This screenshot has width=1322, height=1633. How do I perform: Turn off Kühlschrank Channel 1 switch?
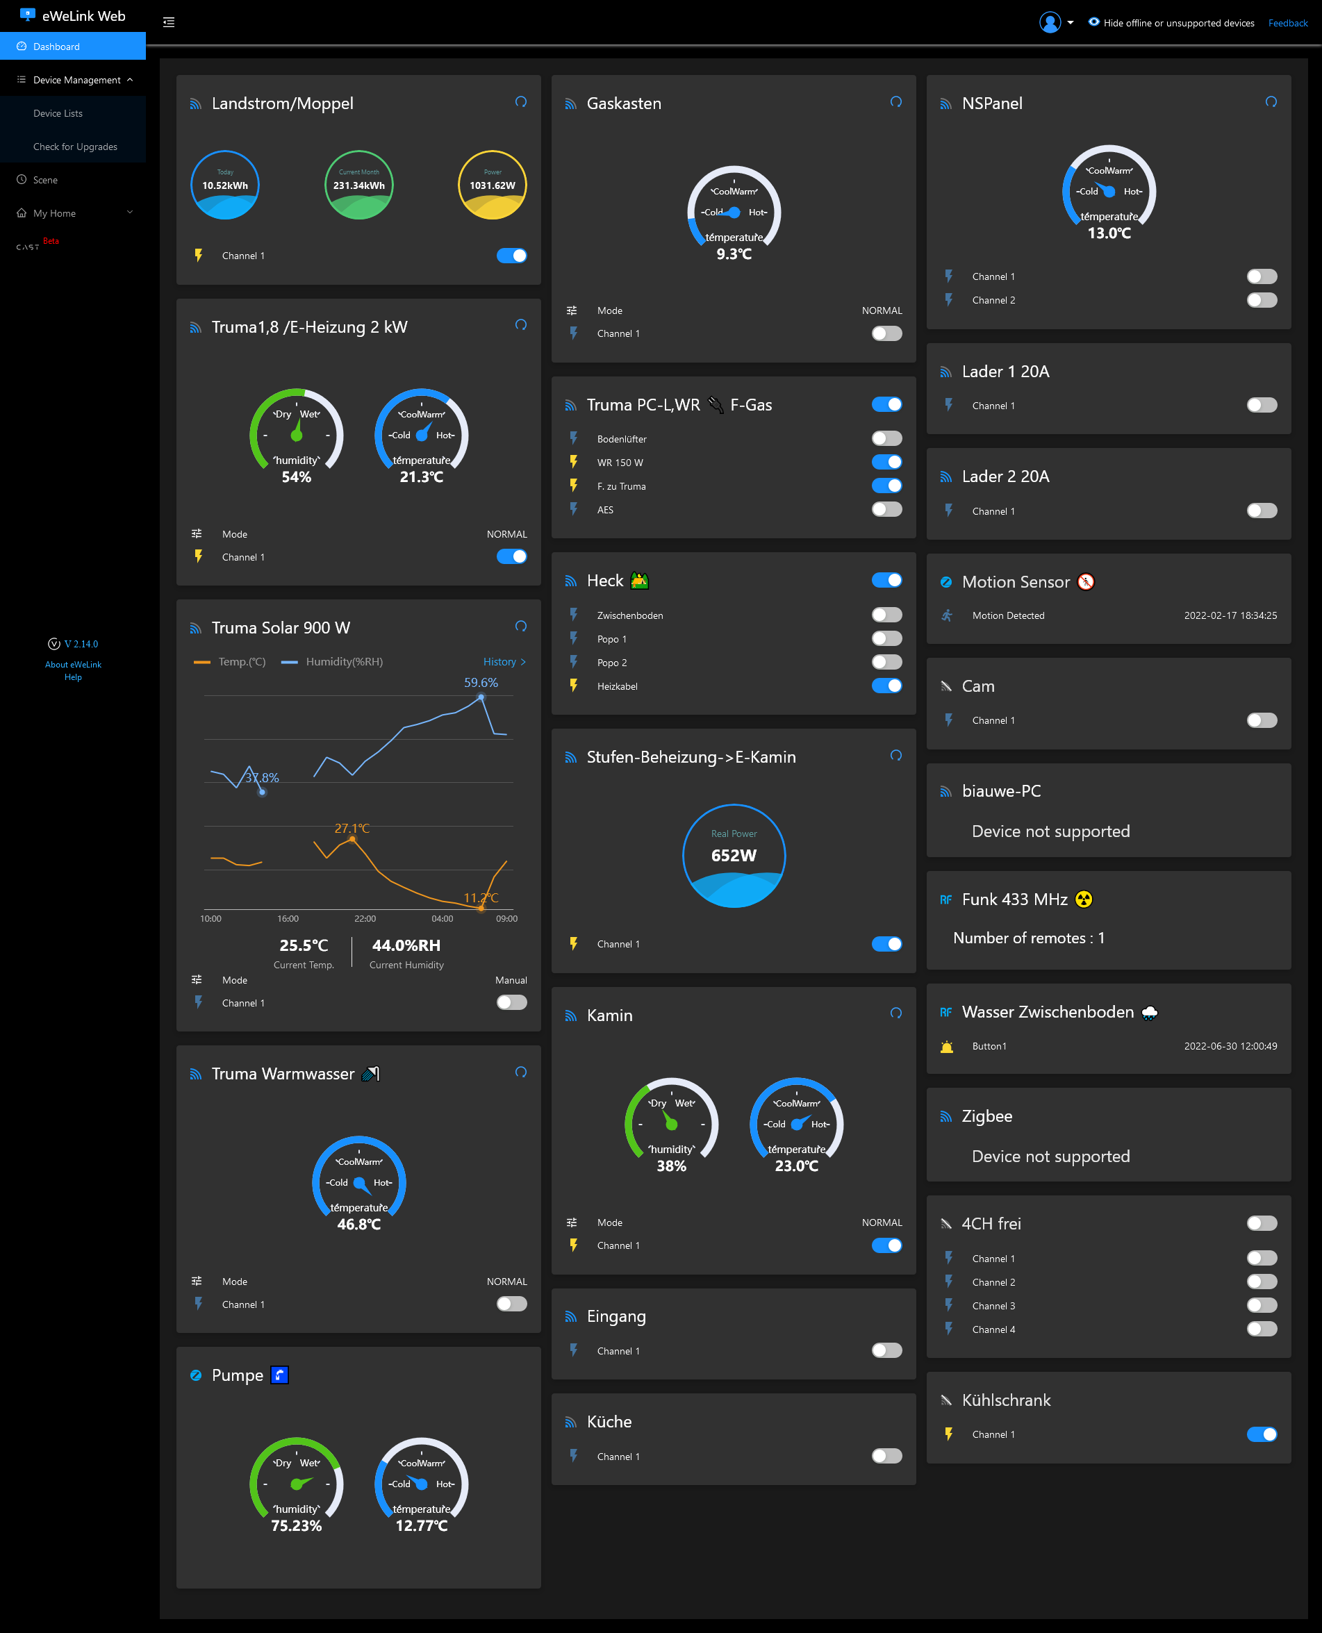click(1262, 1434)
